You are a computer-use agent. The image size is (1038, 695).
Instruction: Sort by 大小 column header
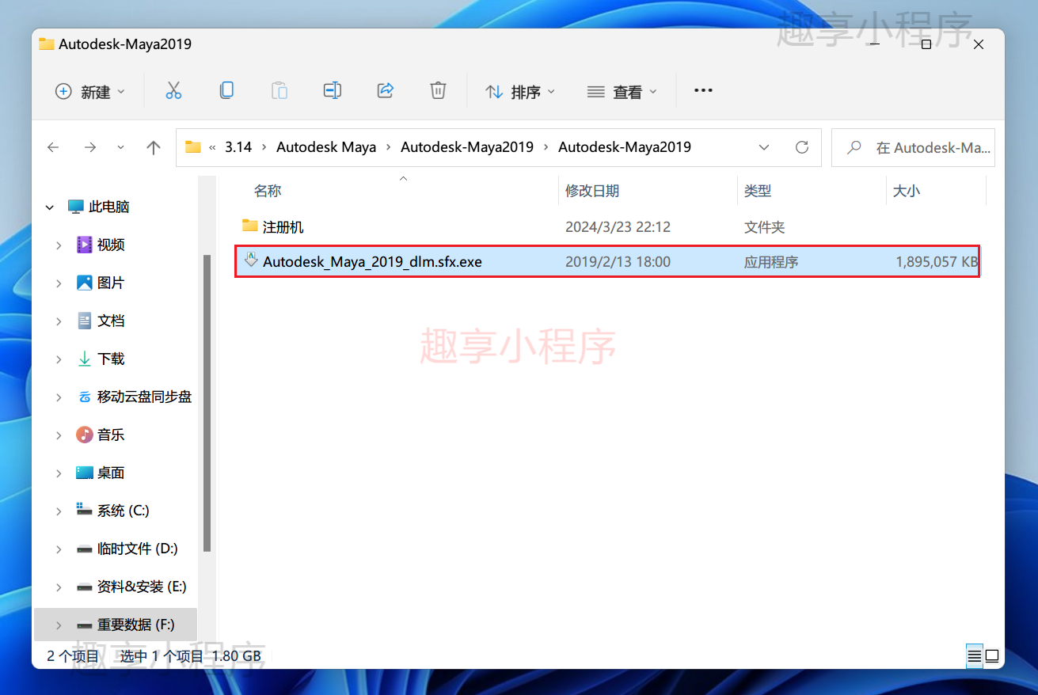[x=907, y=191]
